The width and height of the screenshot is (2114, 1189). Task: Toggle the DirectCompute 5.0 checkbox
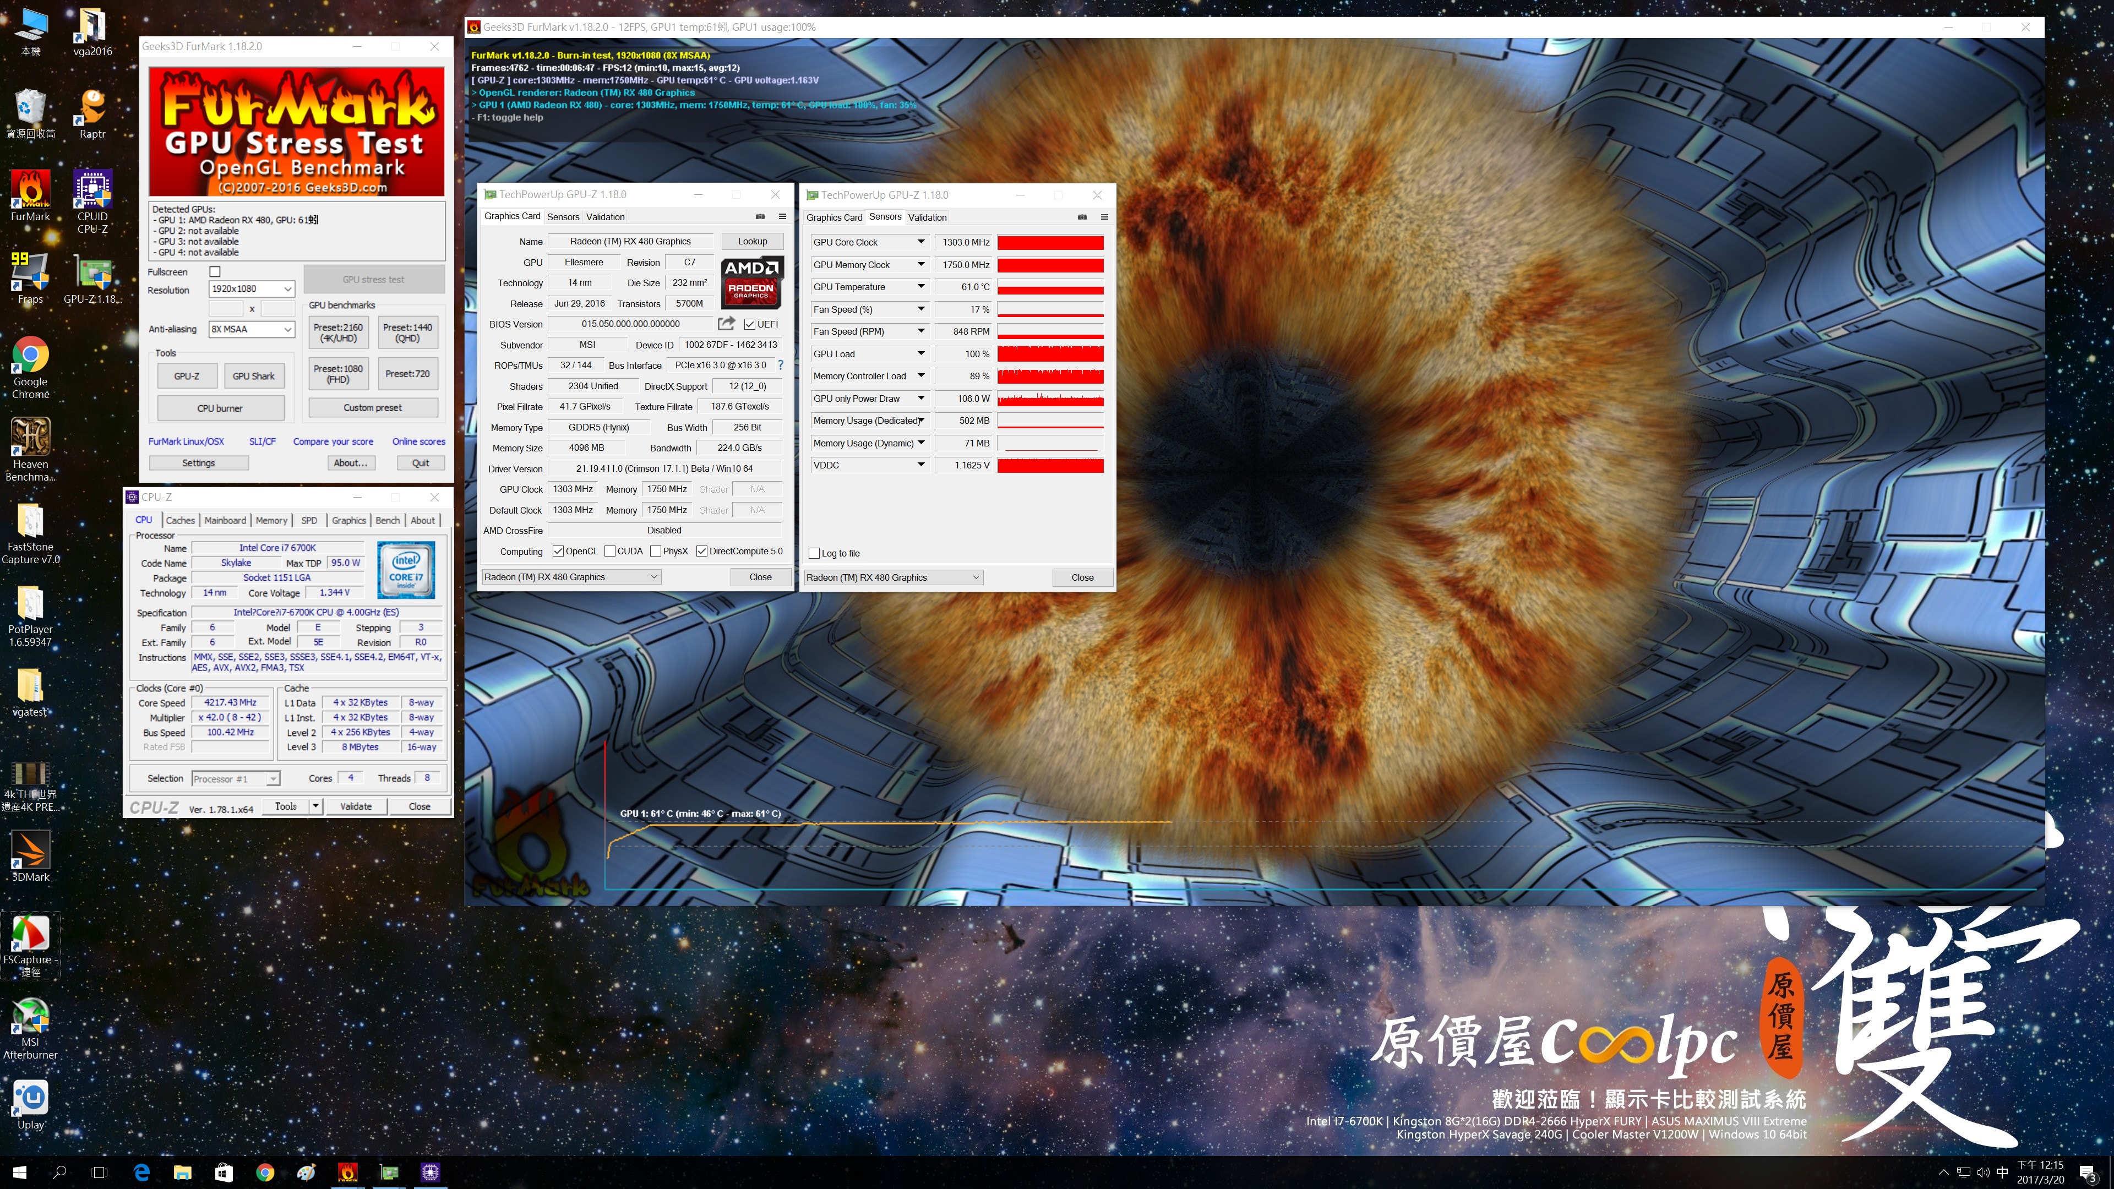pos(702,552)
